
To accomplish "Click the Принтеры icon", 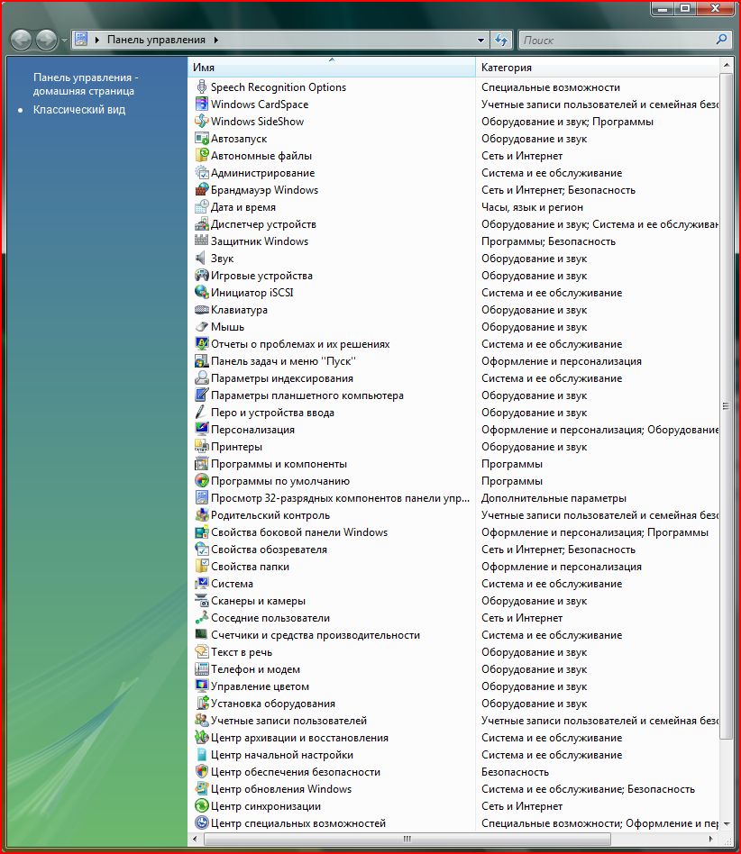I will 202,447.
